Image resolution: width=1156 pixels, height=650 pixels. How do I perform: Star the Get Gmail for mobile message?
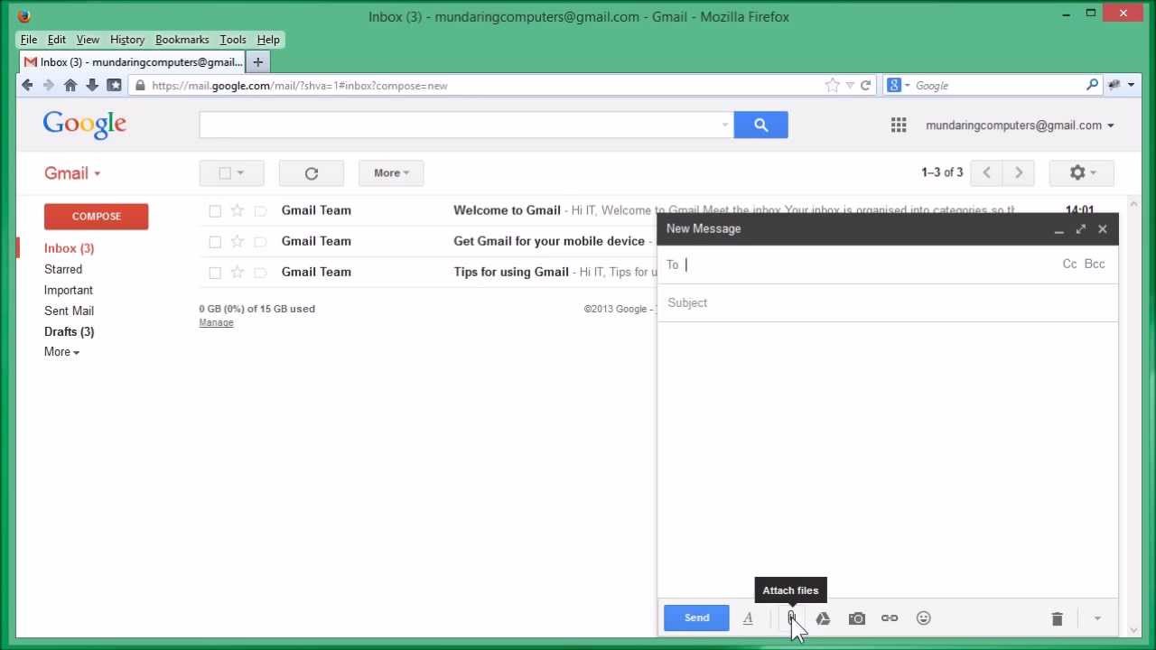click(x=238, y=241)
